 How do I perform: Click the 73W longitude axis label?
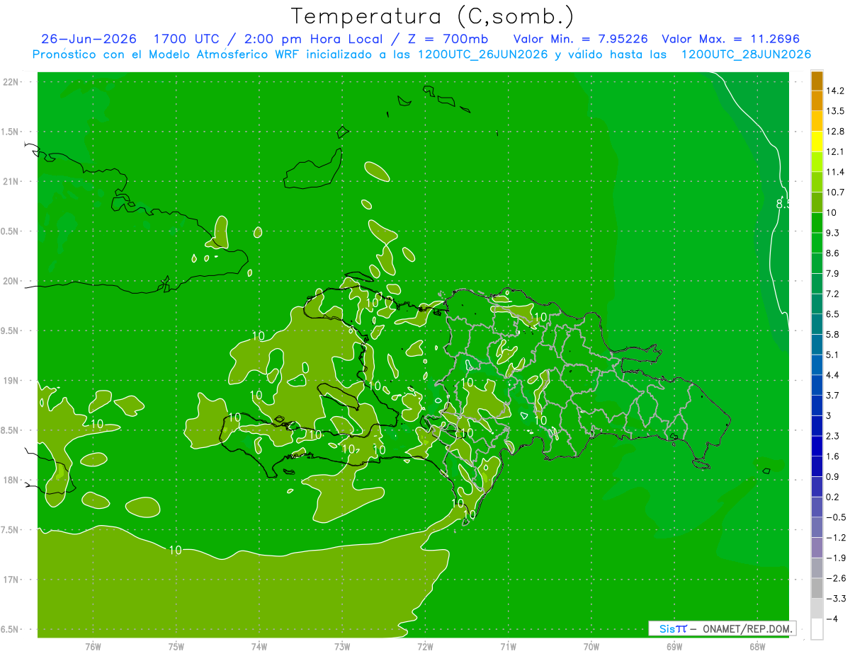(x=342, y=647)
